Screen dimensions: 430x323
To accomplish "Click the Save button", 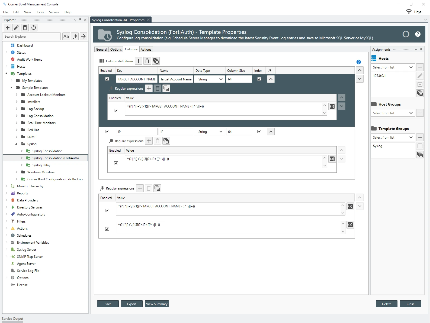I will (108, 304).
